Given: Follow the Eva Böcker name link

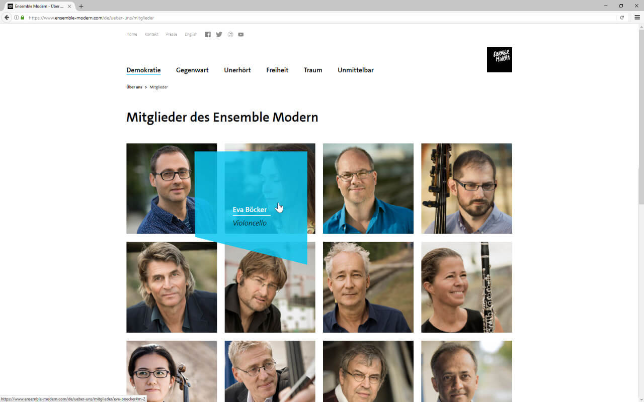Looking at the screenshot, I should (250, 210).
